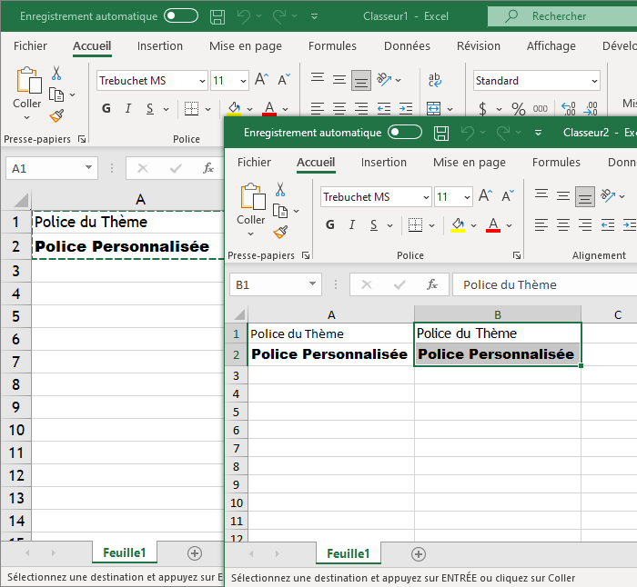This screenshot has width=637, height=587.
Task: Click the fx insert function in Classeur2
Action: point(432,284)
